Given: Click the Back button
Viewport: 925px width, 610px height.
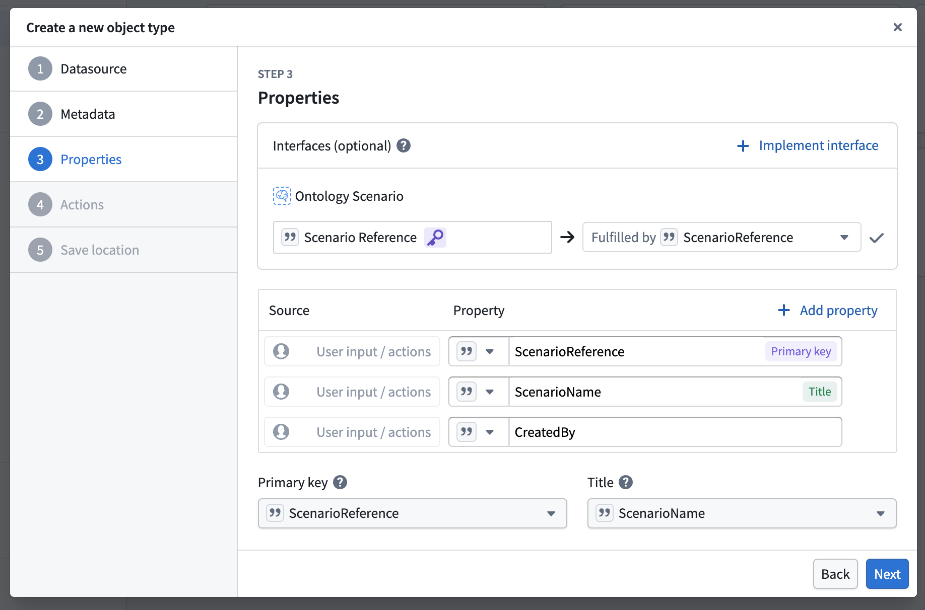Looking at the screenshot, I should [835, 574].
